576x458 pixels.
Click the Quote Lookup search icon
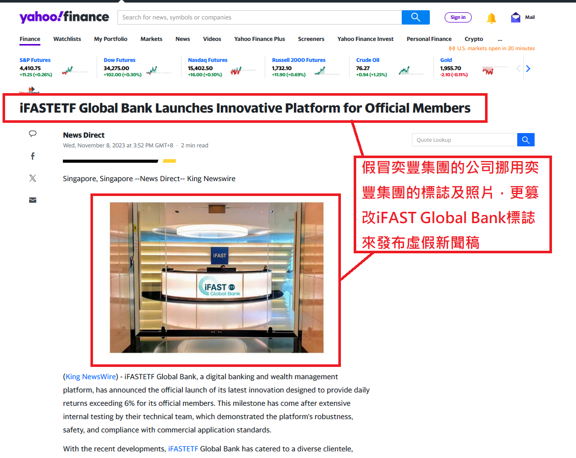(x=525, y=139)
